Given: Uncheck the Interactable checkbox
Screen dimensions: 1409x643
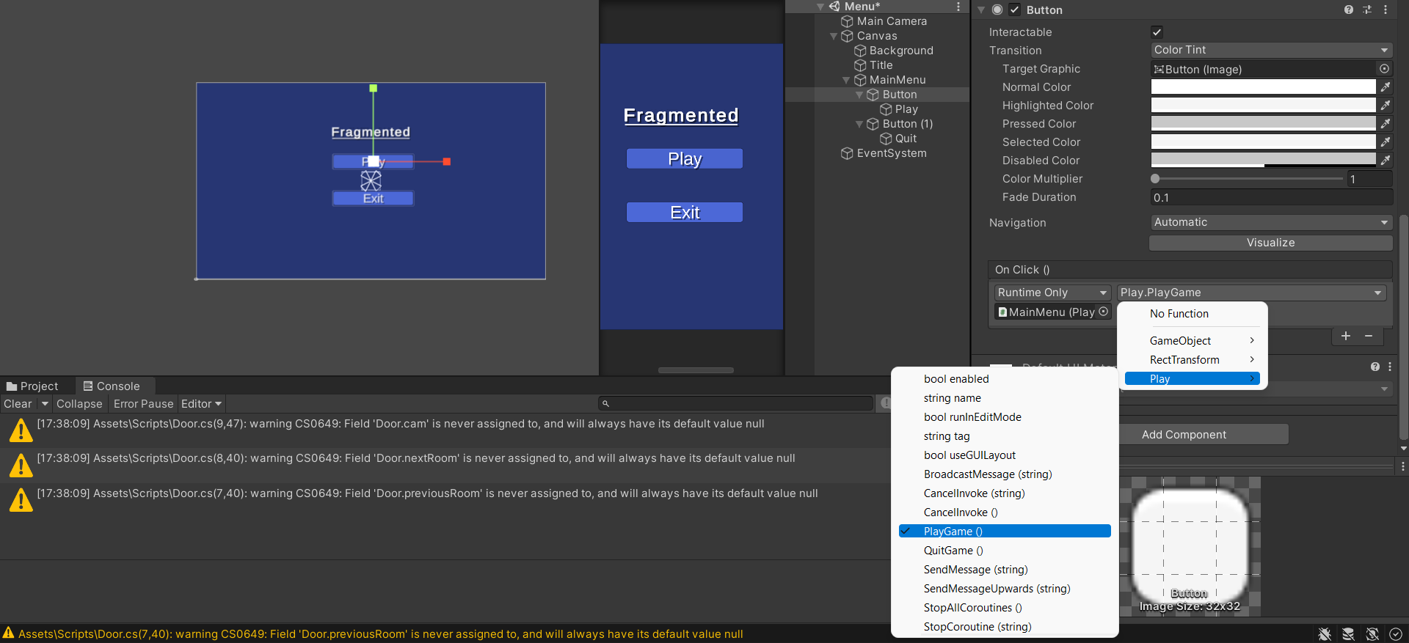Looking at the screenshot, I should point(1157,32).
